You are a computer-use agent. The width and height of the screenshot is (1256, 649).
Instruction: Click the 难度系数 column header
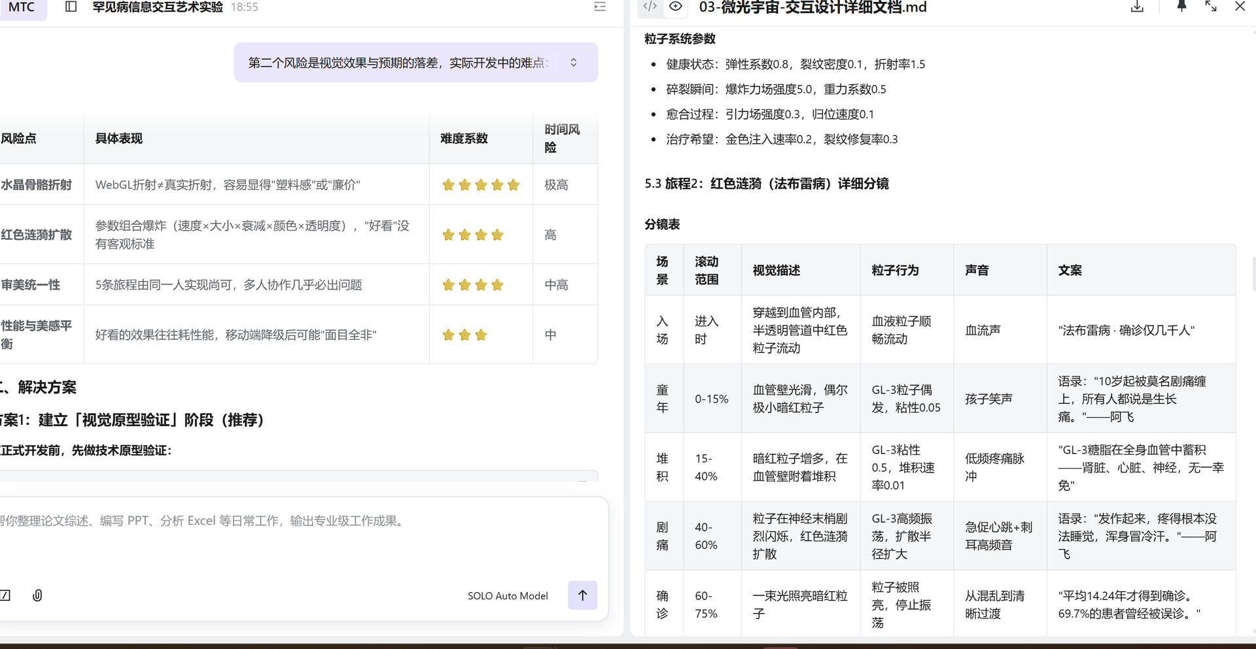(464, 139)
